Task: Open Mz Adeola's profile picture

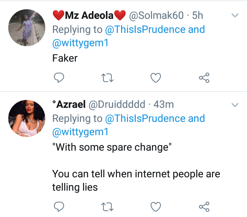Action: pyautogui.click(x=27, y=27)
